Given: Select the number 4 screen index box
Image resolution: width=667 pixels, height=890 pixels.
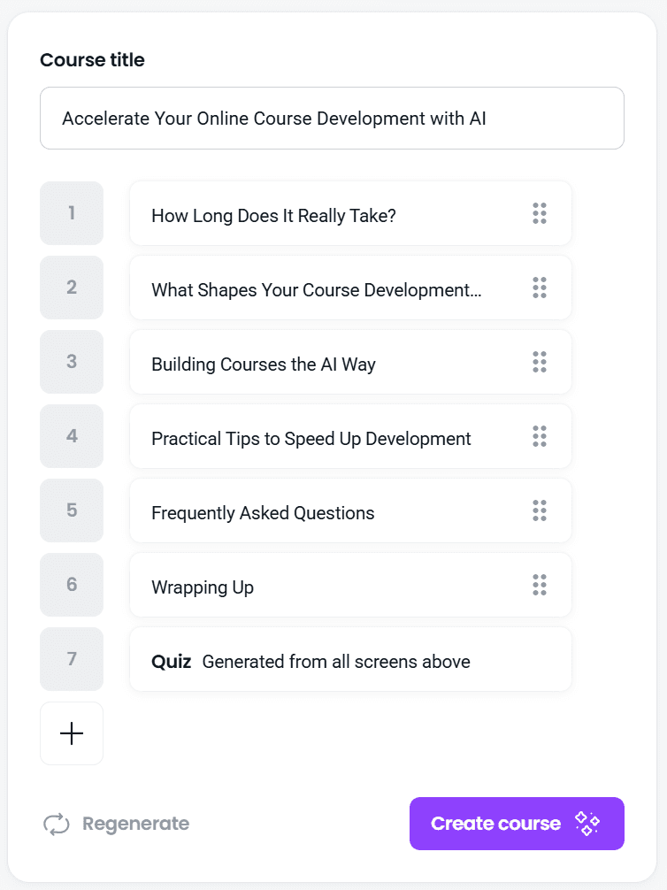Looking at the screenshot, I should (72, 436).
